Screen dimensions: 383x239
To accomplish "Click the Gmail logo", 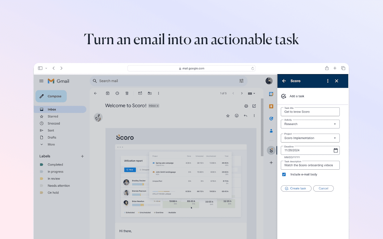I will coord(59,81).
